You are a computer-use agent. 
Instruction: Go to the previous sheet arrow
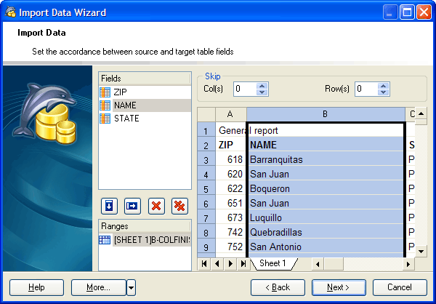click(217, 263)
